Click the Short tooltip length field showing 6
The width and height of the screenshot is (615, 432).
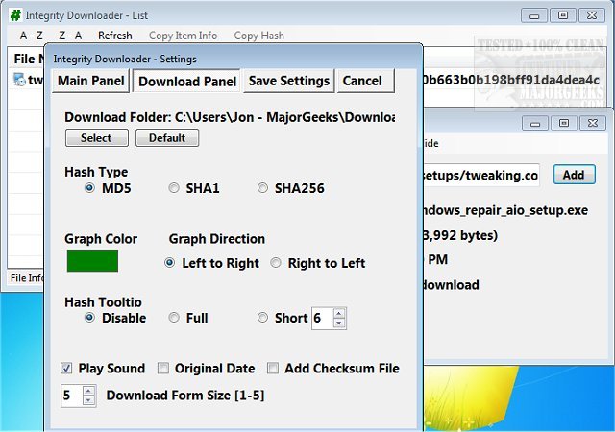tap(323, 318)
